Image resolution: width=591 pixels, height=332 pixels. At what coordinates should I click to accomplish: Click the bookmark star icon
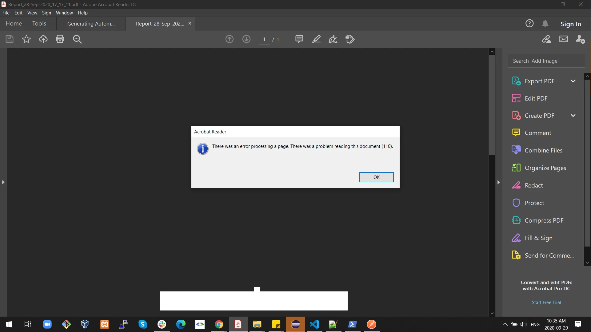pos(26,39)
